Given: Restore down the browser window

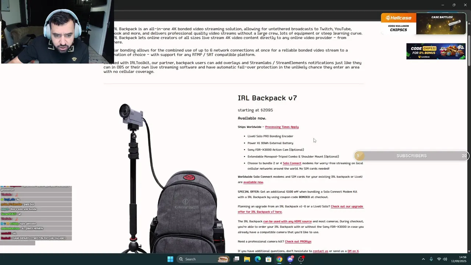Looking at the screenshot, I should coord(454,5).
